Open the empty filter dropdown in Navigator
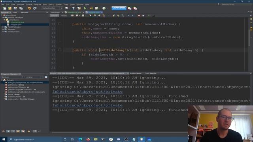This screenshot has width=253, height=142. pos(34,77)
